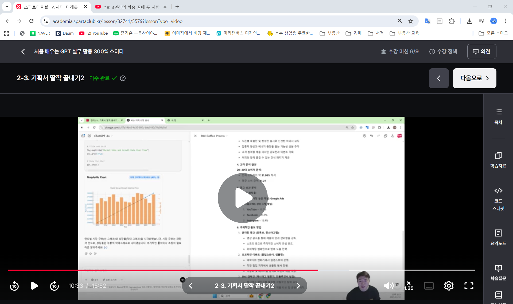
Task: Go back to the previous browser page
Action: pos(7,21)
